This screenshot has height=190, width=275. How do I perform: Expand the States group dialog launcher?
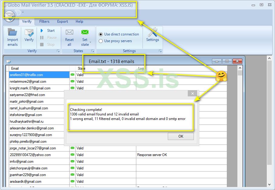coord(93,51)
